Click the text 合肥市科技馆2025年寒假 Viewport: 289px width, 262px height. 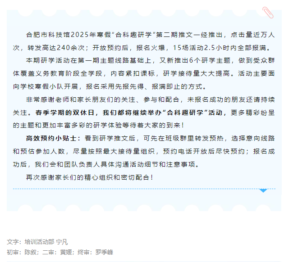click(69, 35)
